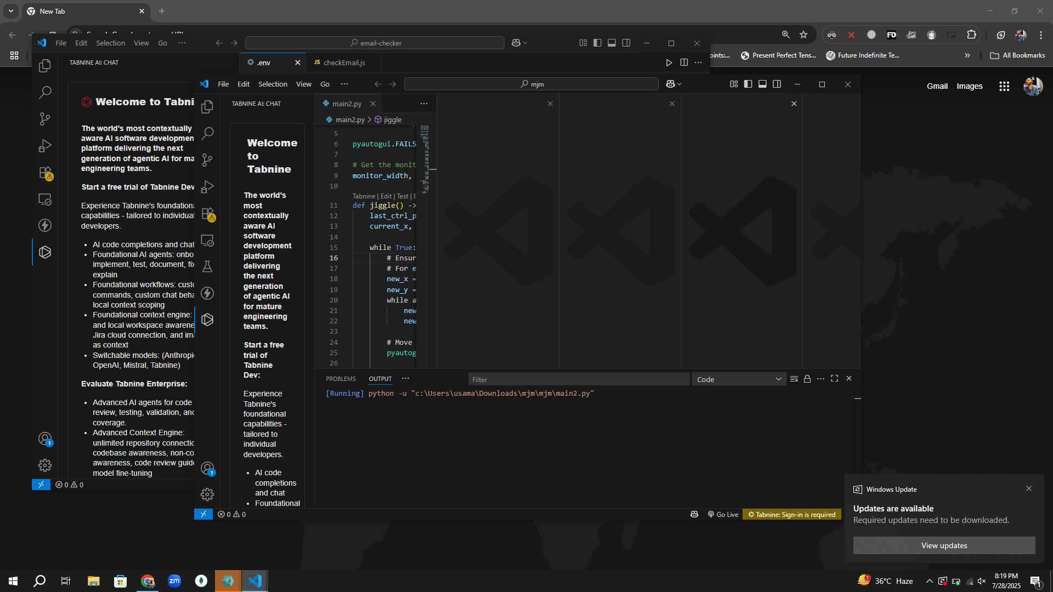Expand the Copilot chevron in email-checker title bar
The width and height of the screenshot is (1053, 592).
(x=525, y=43)
